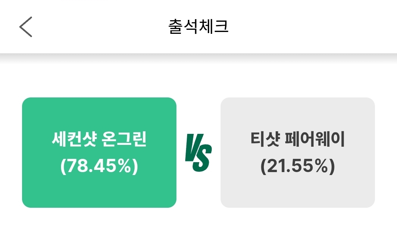
Task: Click the 출석체크 page title
Action: pos(198,27)
